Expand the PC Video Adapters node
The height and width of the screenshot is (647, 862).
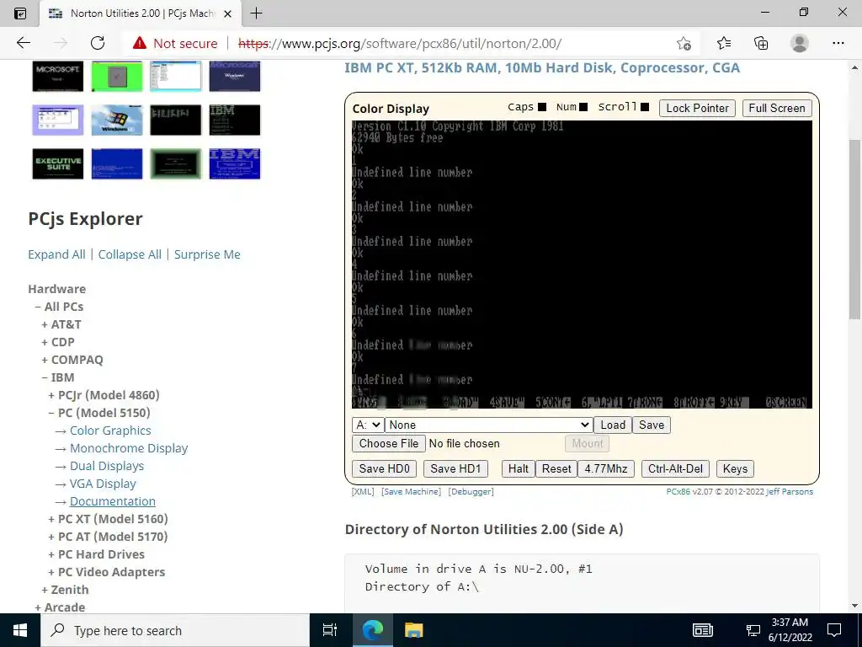click(51, 572)
